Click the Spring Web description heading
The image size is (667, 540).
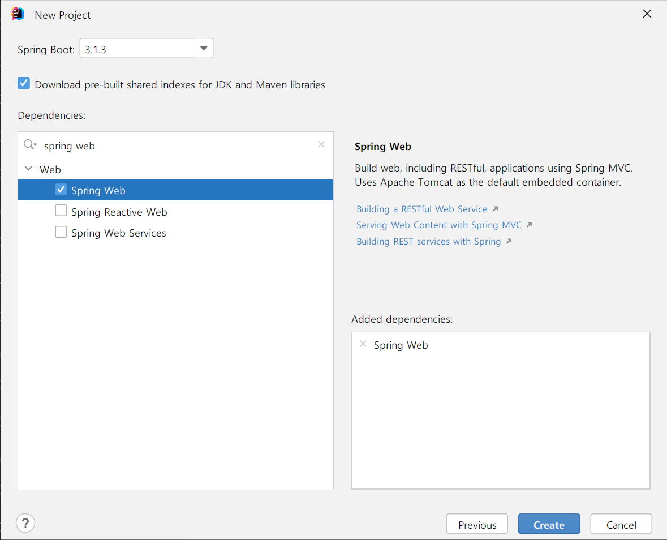click(383, 147)
